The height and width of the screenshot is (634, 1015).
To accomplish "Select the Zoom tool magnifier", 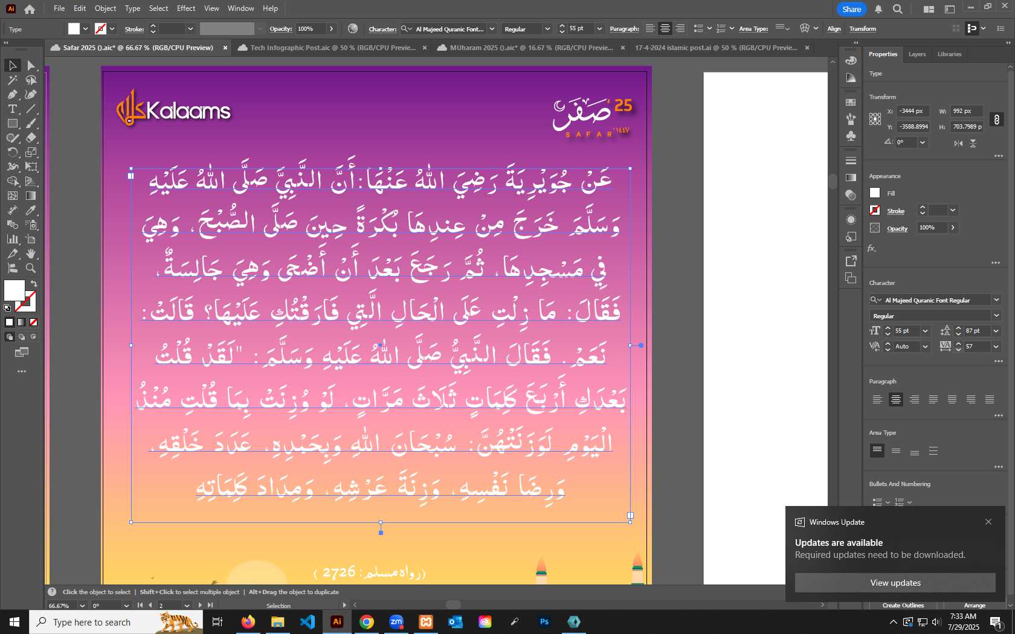I will pos(31,268).
